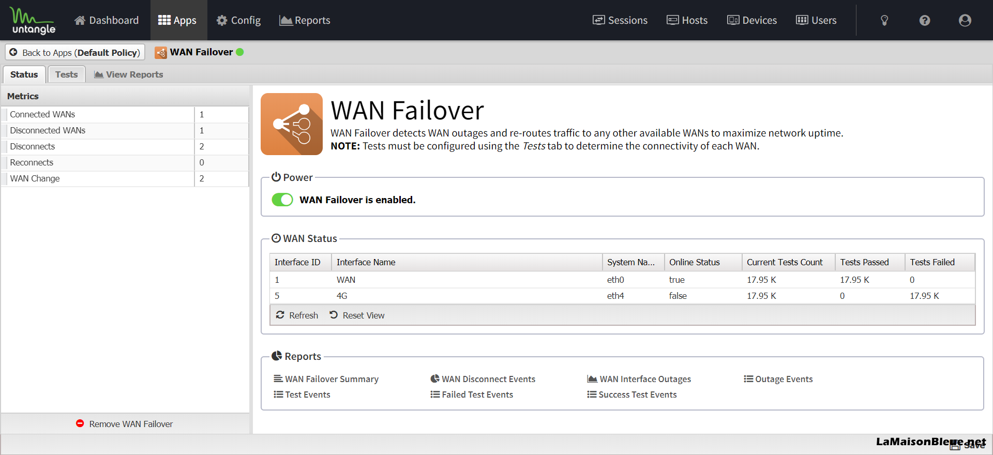Select the Status tab

[24, 74]
